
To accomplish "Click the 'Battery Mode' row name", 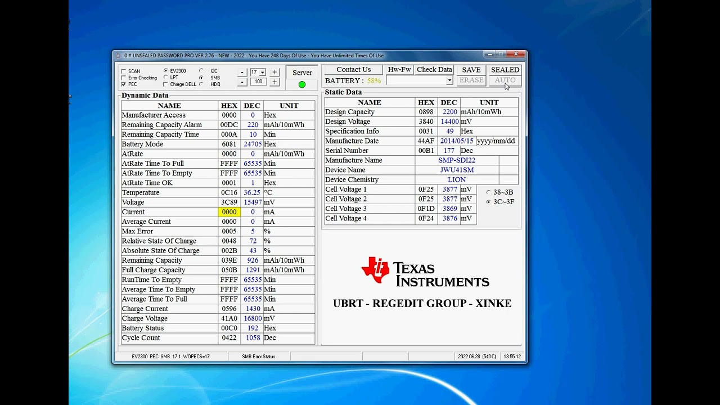I will tap(142, 144).
